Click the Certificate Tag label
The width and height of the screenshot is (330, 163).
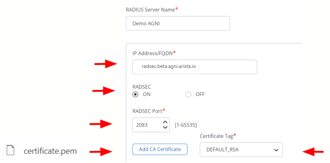(216, 136)
